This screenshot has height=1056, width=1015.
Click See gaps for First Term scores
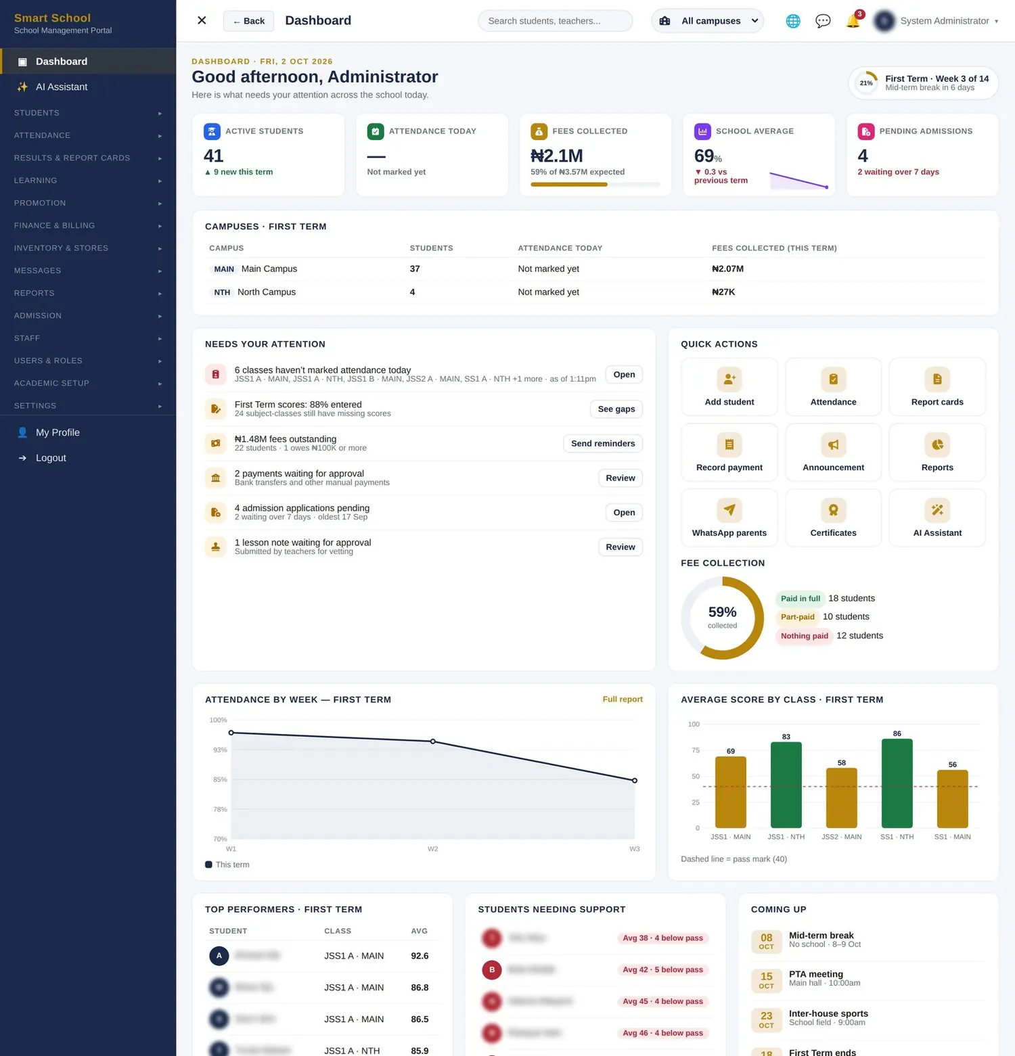[616, 409]
